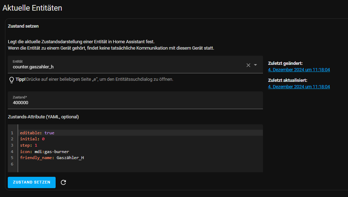
Task: Place cursor on the 'editable: true' YAML line
Action: tap(37, 133)
